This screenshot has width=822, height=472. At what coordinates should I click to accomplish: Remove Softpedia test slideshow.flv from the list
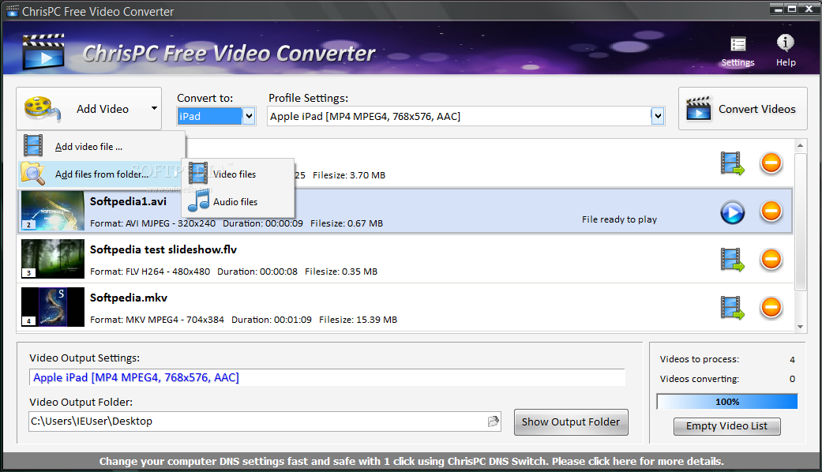pos(771,259)
